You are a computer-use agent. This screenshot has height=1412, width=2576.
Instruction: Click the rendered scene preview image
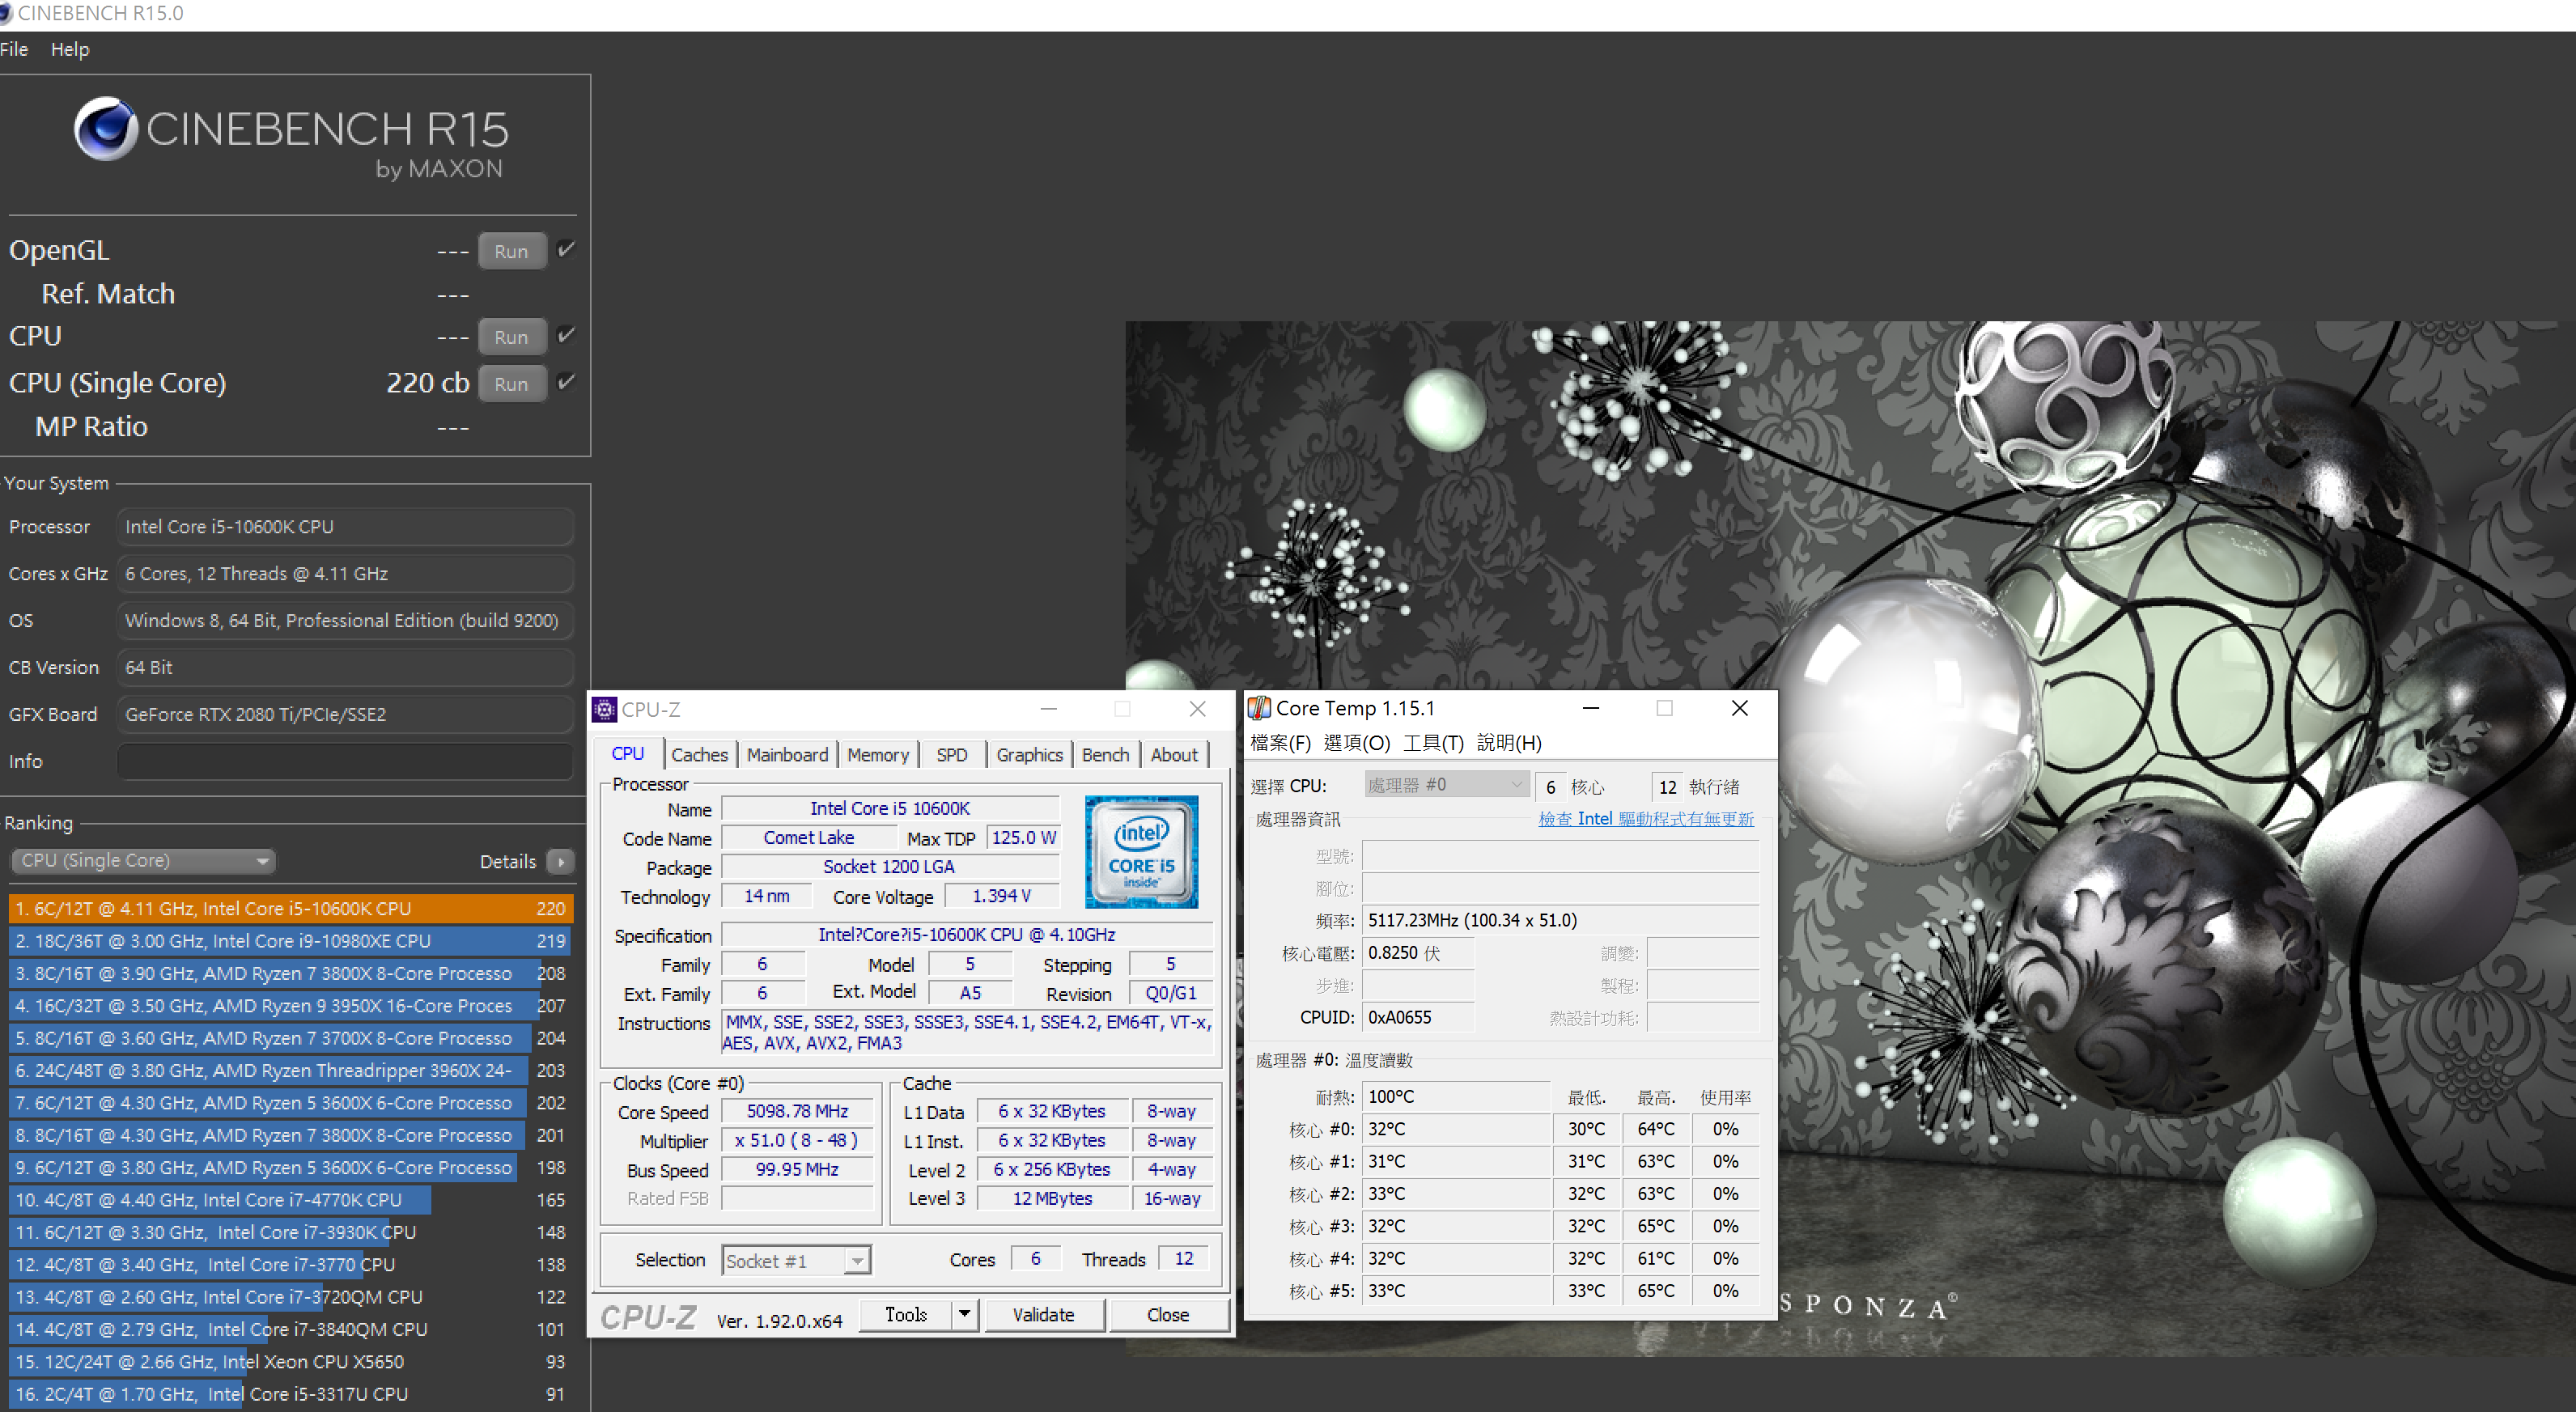[x=1850, y=838]
